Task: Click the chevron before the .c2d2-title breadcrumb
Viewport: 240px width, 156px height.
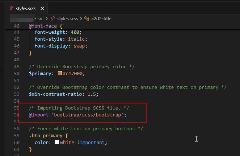Action: 81,18
